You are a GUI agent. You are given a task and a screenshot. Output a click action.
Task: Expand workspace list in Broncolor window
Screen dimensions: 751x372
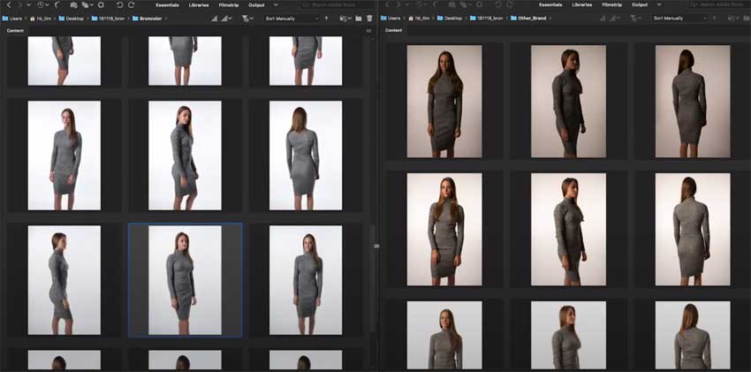276,4
